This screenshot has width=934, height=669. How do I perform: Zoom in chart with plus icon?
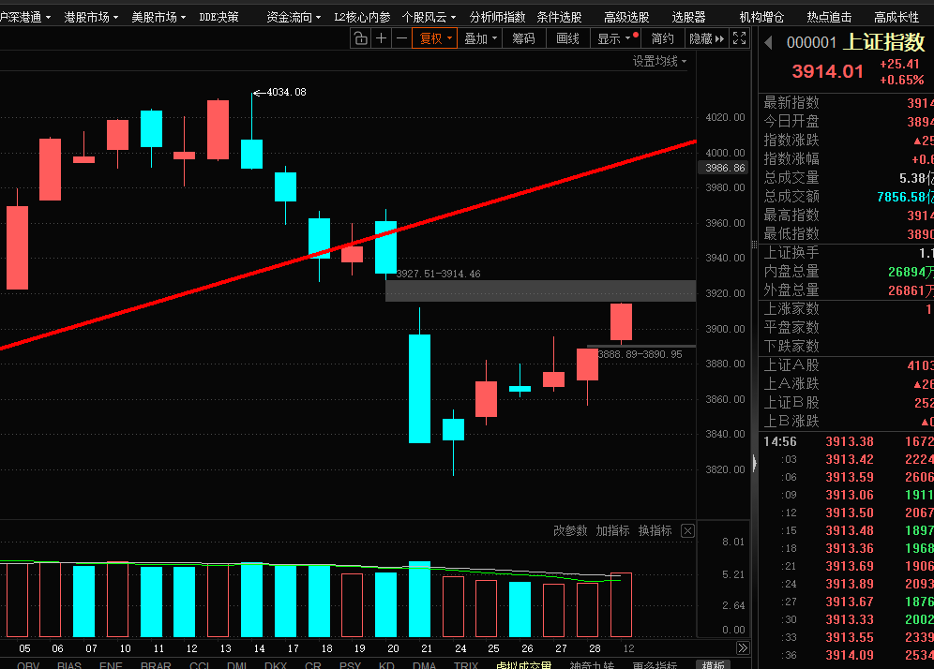382,38
